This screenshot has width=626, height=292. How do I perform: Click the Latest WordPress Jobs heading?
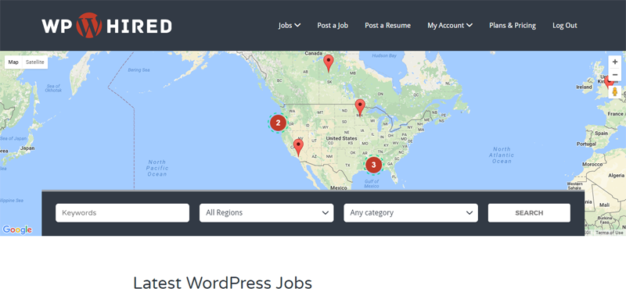pos(222,283)
